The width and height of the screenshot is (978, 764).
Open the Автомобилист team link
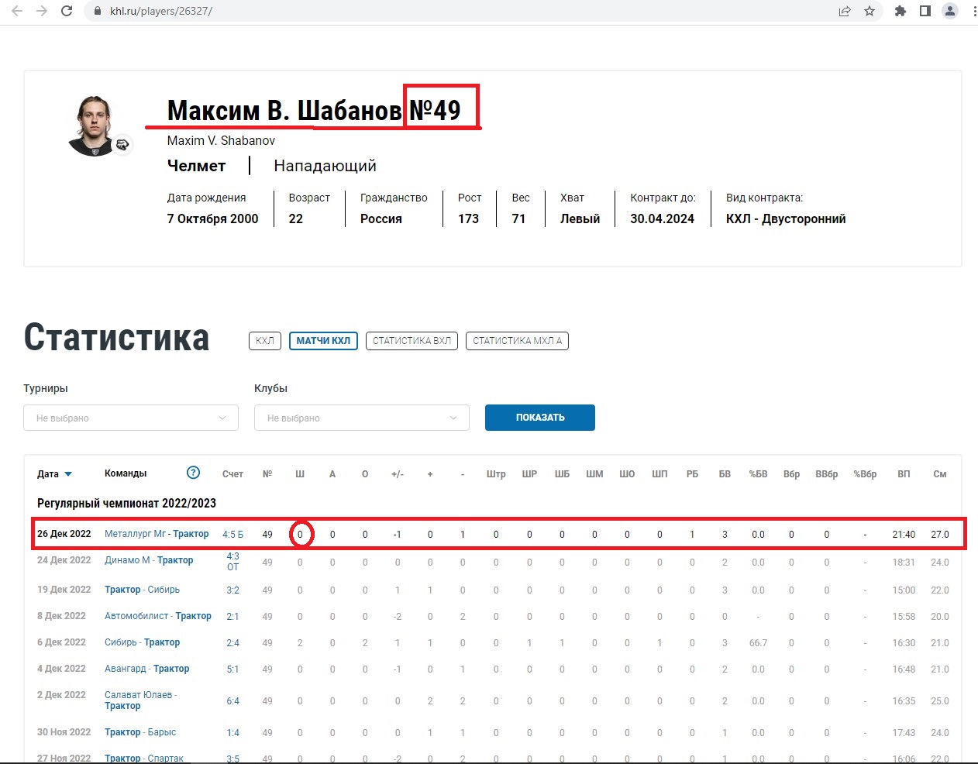[x=136, y=616]
